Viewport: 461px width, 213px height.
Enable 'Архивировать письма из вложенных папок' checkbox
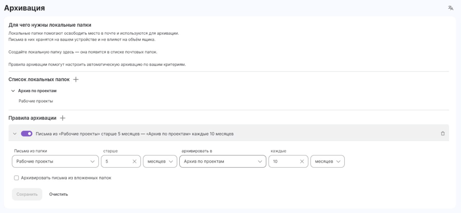click(x=17, y=177)
